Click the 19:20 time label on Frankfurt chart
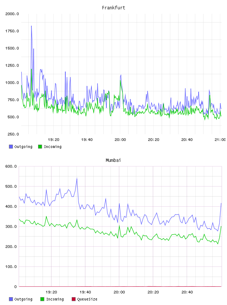 (53, 140)
